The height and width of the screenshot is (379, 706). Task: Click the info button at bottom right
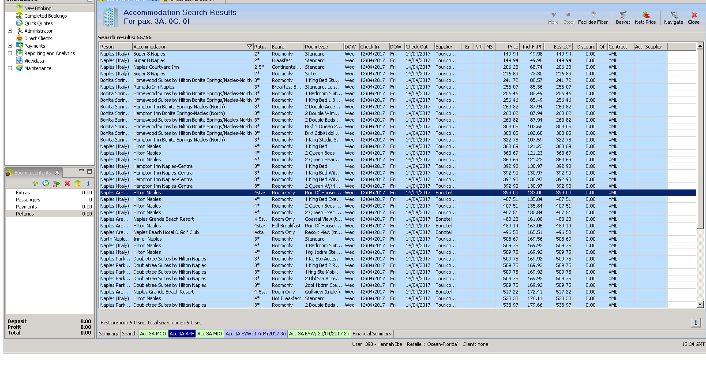point(696,323)
